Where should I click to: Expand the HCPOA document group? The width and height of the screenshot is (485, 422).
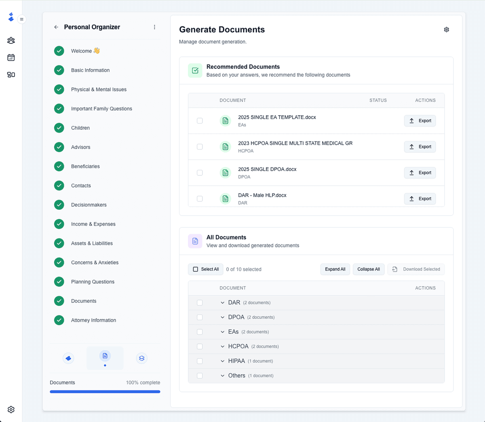pyautogui.click(x=222, y=346)
